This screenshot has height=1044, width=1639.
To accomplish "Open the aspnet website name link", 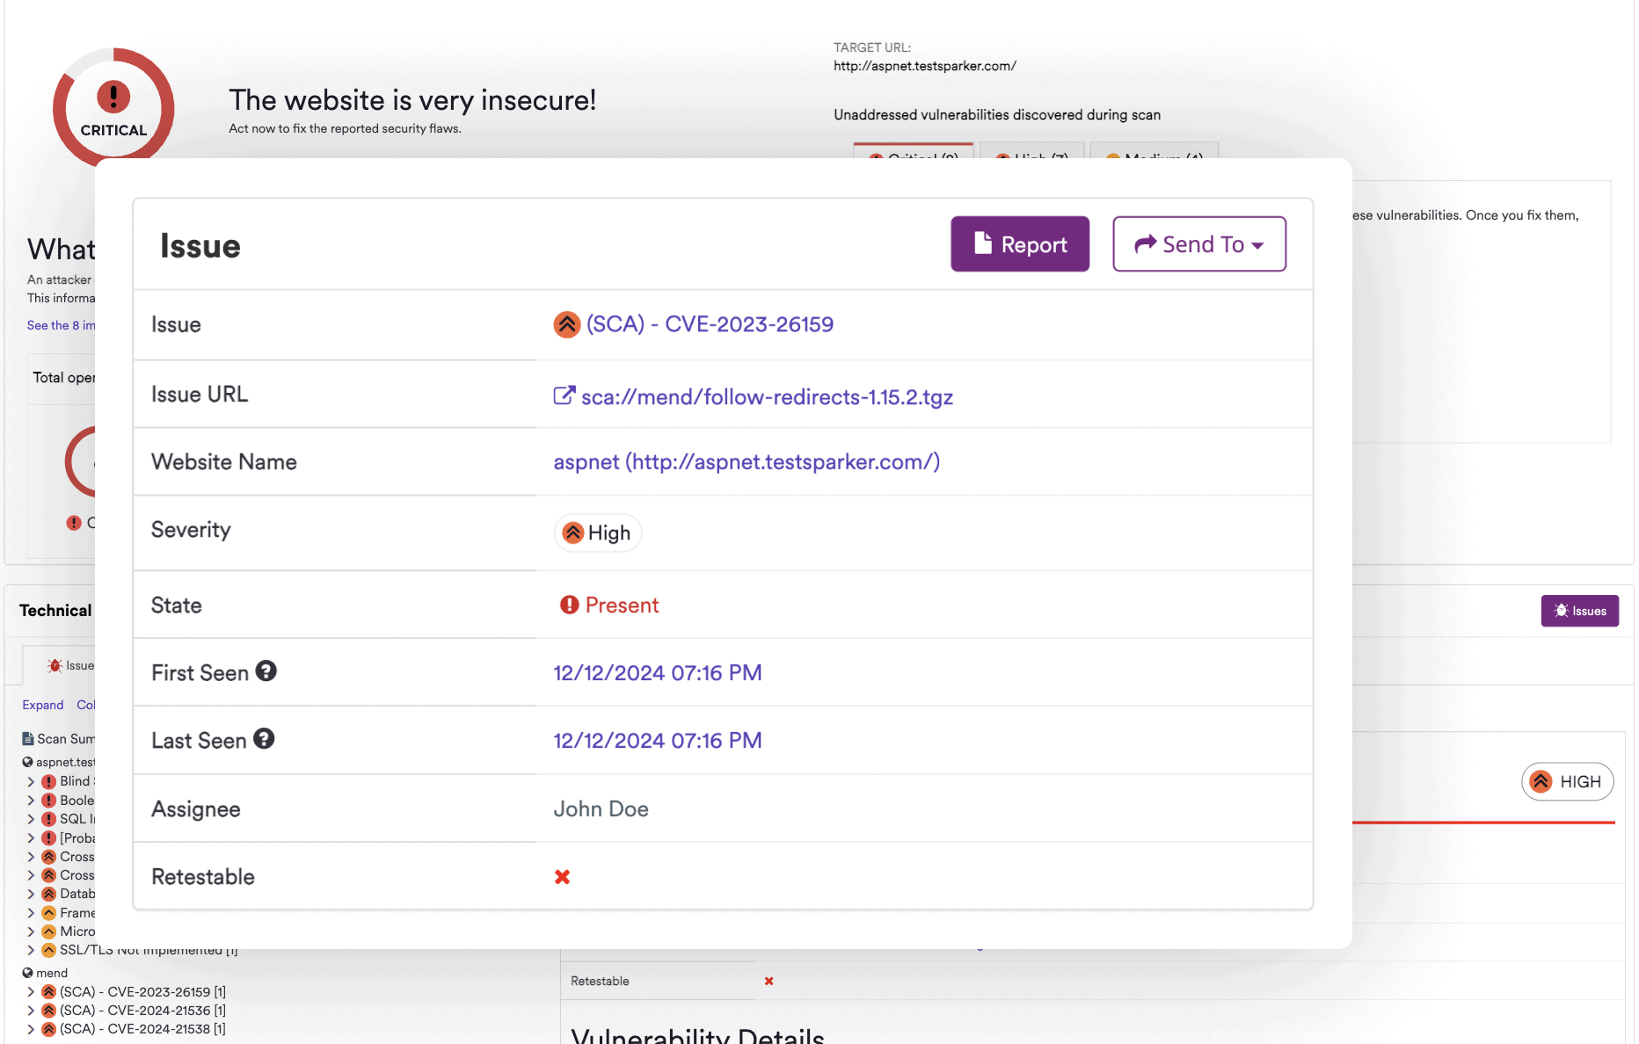I will pyautogui.click(x=746, y=462).
